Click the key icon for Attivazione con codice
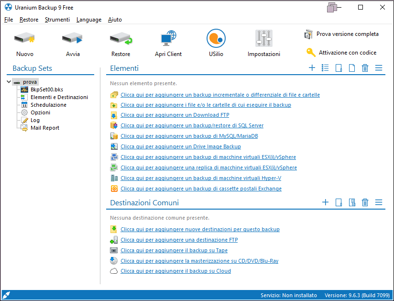394x301 pixels. tap(311, 53)
